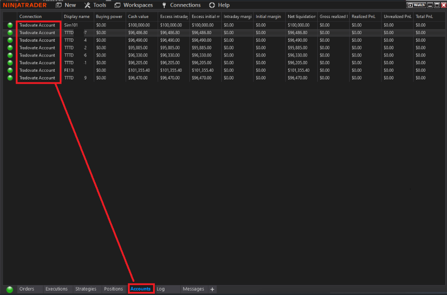Switch to the Messages tab

click(x=193, y=289)
